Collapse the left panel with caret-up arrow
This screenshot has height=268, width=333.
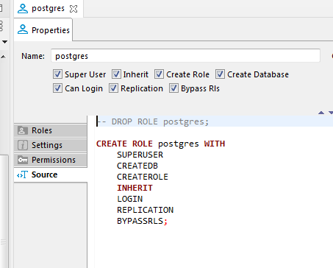click(4, 57)
